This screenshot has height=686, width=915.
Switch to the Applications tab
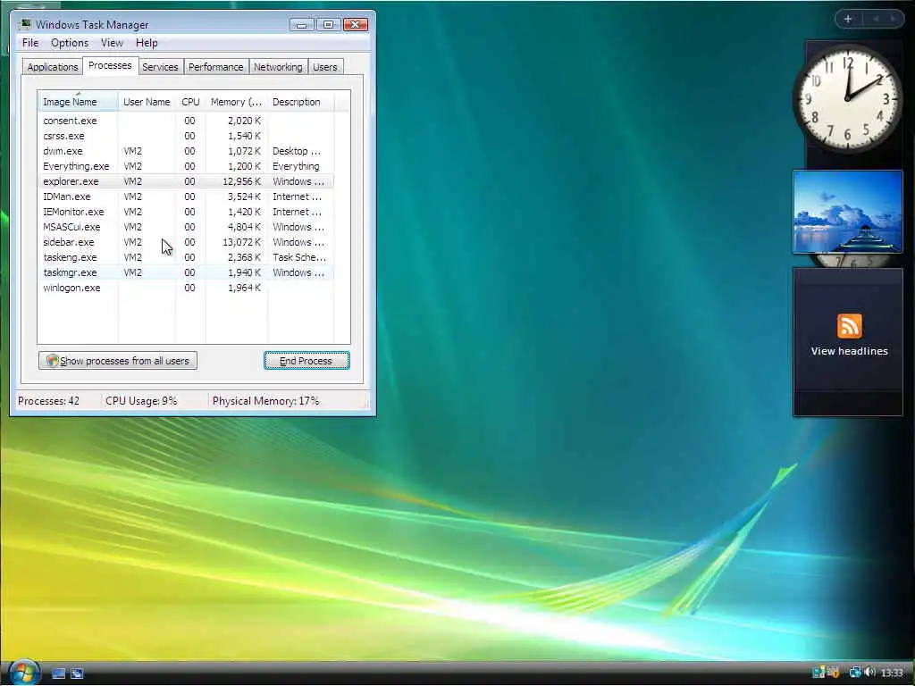pos(53,67)
